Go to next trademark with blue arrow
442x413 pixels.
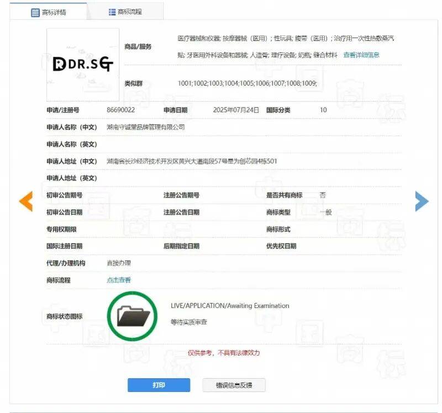[422, 201]
